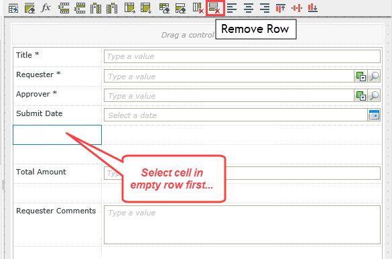Merge cell right using right-arrow icon
Viewport: 392px width, 259px height.
130,8
